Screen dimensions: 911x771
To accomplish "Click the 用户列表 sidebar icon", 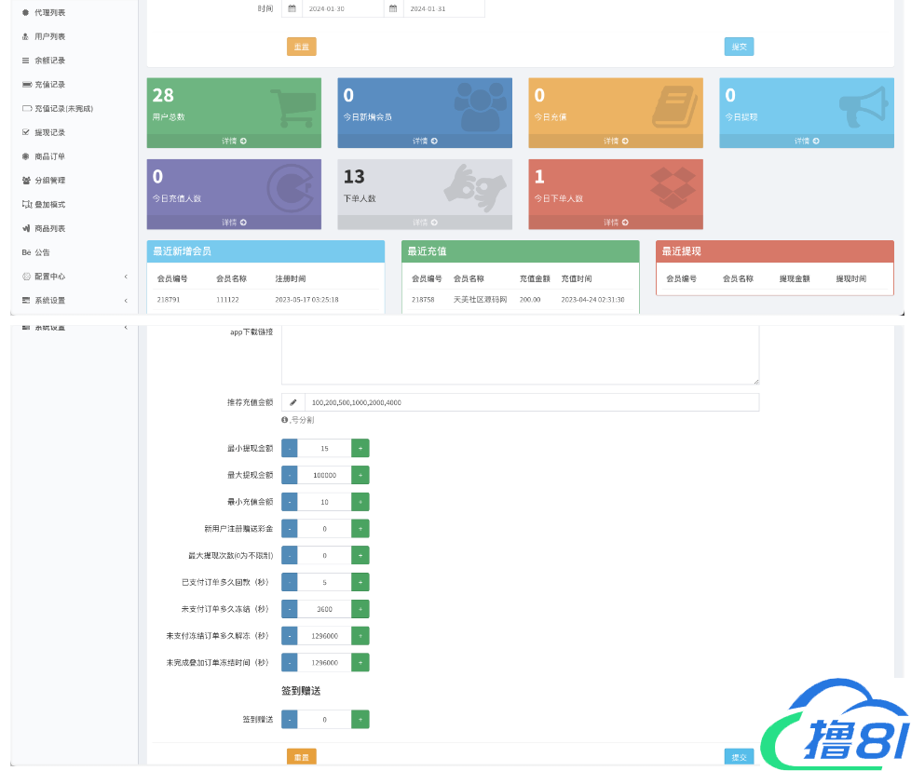I will tap(26, 36).
